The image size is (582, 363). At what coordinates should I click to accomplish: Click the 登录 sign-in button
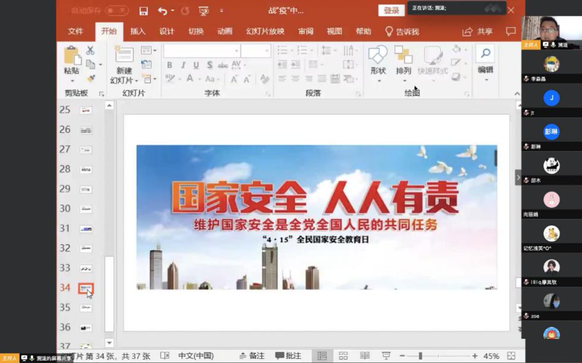tap(391, 11)
